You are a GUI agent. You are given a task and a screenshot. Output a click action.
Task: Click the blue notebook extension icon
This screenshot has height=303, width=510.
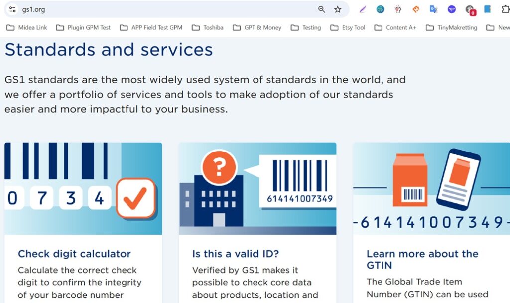coord(488,9)
